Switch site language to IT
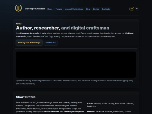Screen dimensions: 152x114 point(137,9)
